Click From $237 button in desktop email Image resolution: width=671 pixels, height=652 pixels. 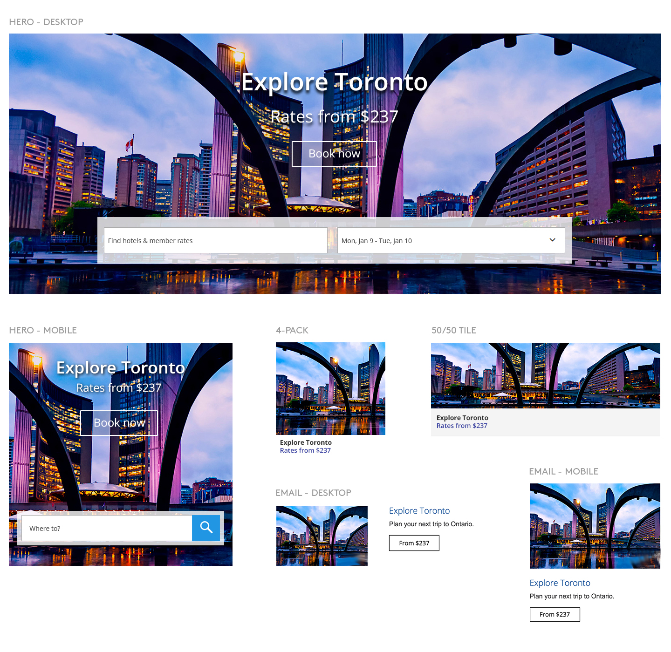[x=414, y=543]
